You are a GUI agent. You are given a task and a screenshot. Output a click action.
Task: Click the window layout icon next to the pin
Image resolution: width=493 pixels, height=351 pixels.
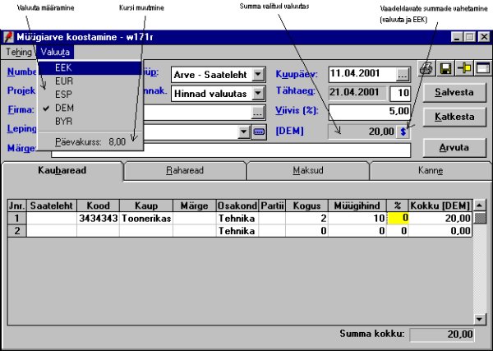pyautogui.click(x=482, y=69)
